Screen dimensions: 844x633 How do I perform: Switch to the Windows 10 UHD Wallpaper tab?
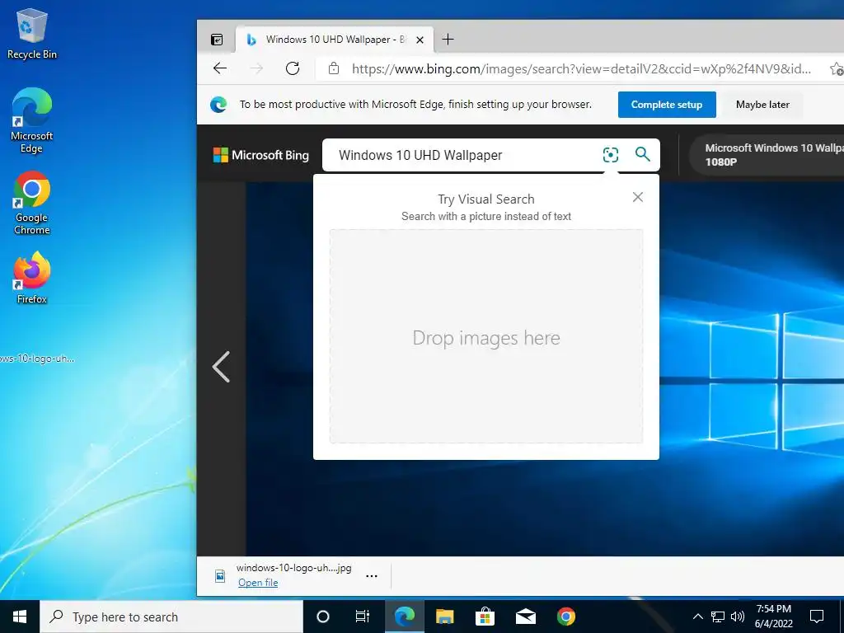coord(335,40)
